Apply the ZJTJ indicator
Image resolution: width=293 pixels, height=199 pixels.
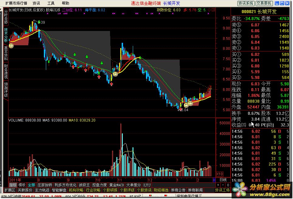147,185
